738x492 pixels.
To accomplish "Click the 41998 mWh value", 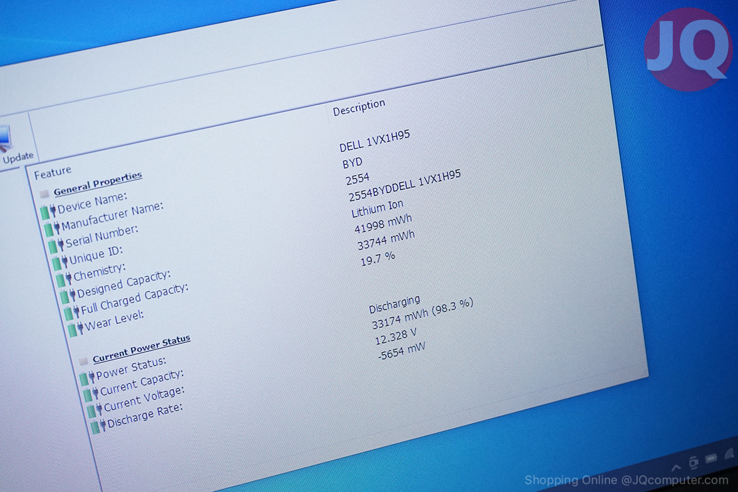I will (383, 224).
